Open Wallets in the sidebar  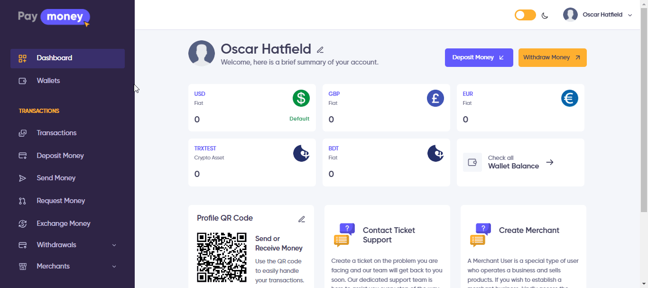[48, 81]
